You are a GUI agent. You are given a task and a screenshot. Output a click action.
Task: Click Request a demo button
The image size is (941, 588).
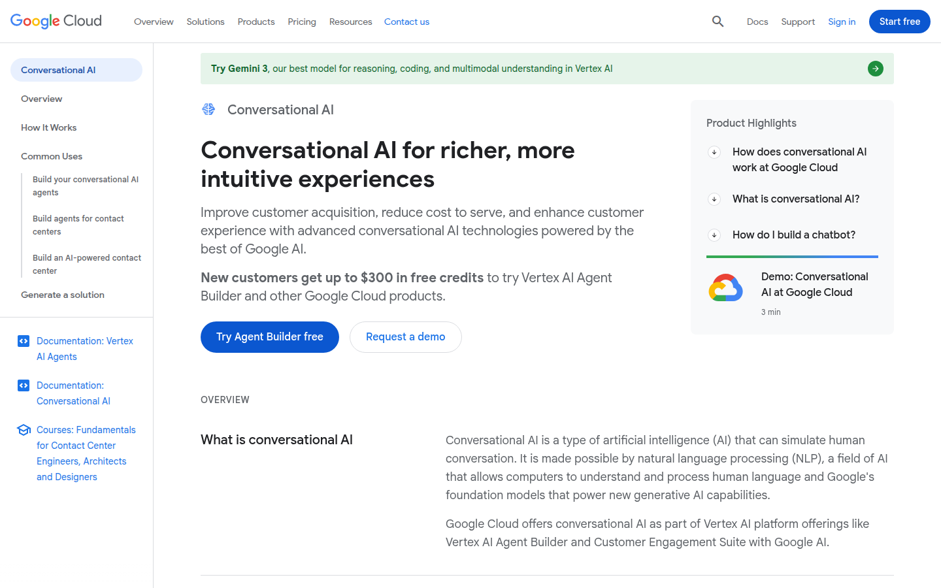pos(405,337)
